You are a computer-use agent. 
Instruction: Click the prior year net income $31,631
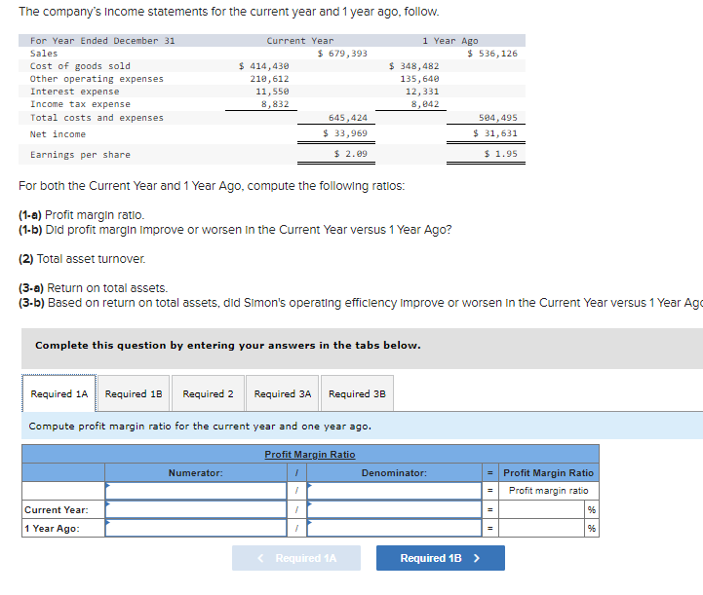point(495,133)
